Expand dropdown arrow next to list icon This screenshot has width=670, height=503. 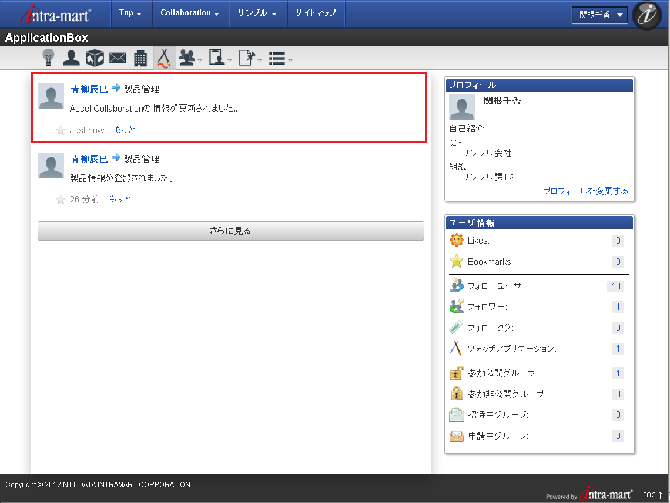coord(290,60)
